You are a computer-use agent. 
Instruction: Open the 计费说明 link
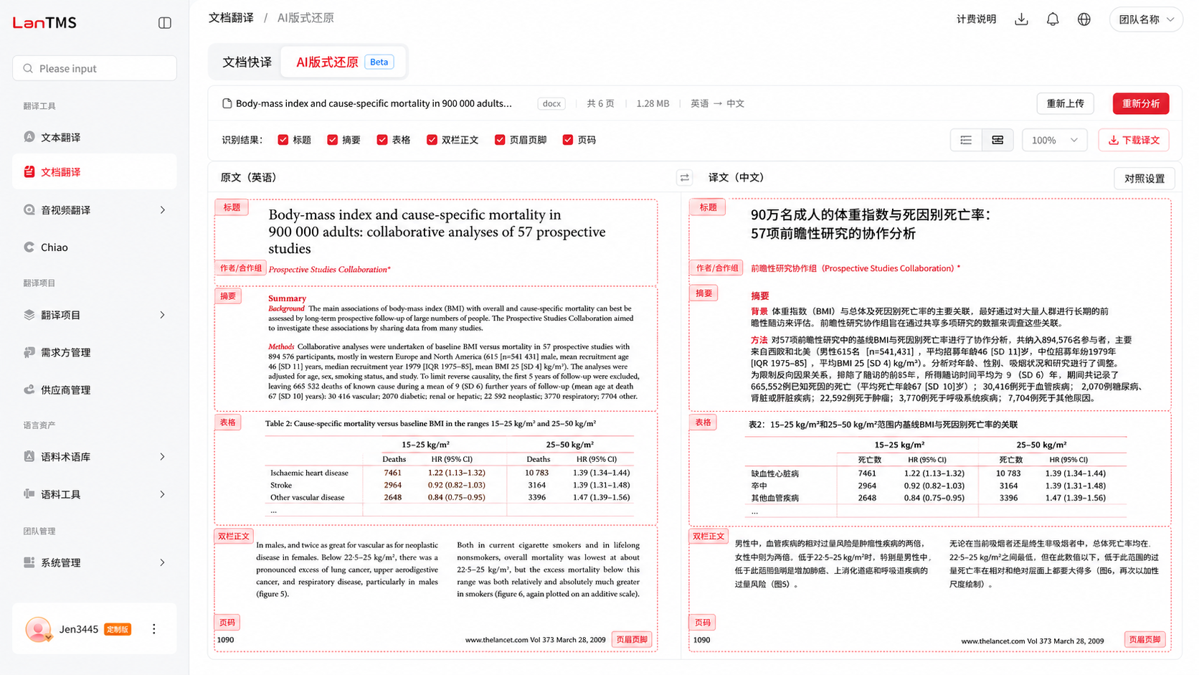pos(976,19)
